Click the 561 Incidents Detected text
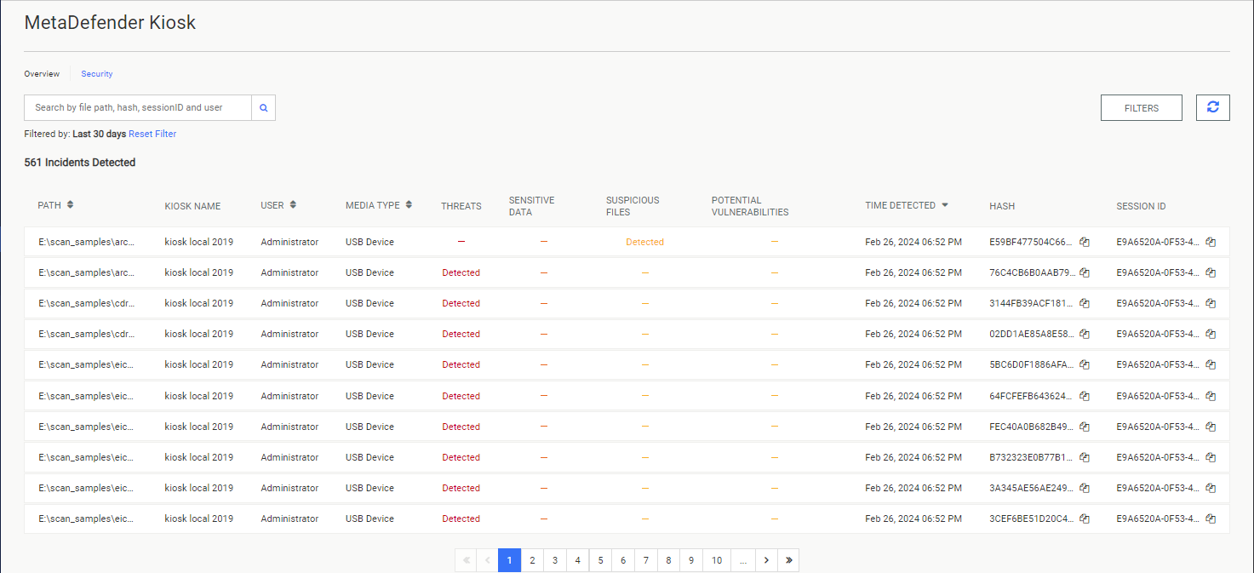This screenshot has width=1254, height=573. click(80, 162)
